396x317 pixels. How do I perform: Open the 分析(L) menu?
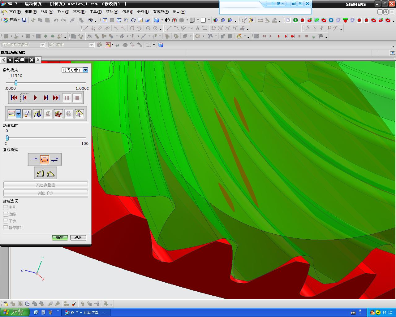(143, 12)
